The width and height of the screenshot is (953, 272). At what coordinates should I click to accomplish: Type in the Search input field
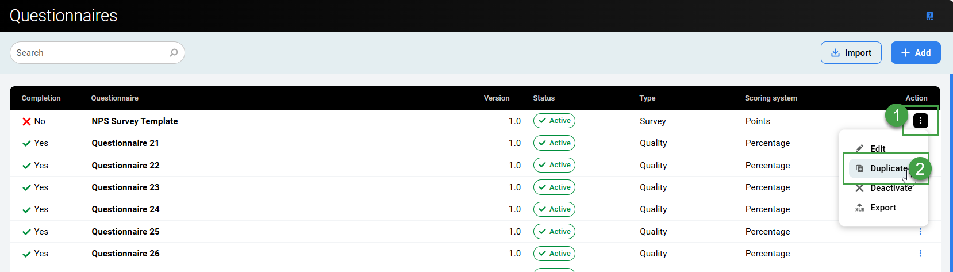click(89, 53)
